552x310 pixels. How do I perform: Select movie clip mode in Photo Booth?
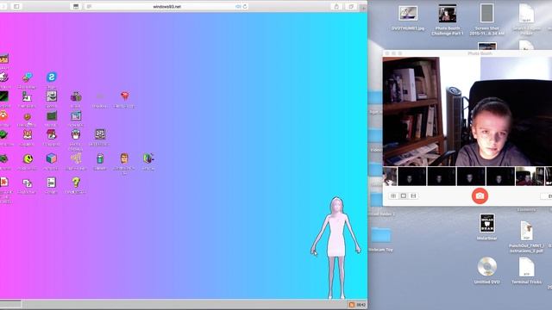(x=413, y=195)
